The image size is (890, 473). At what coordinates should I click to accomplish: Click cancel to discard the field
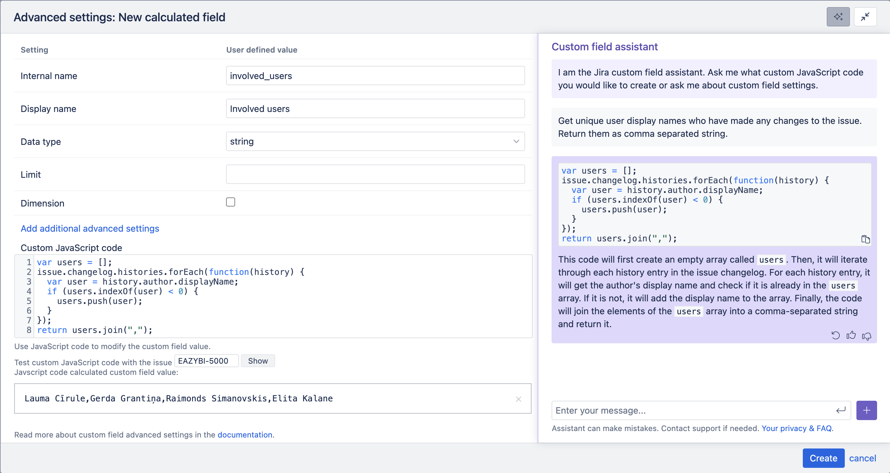863,458
